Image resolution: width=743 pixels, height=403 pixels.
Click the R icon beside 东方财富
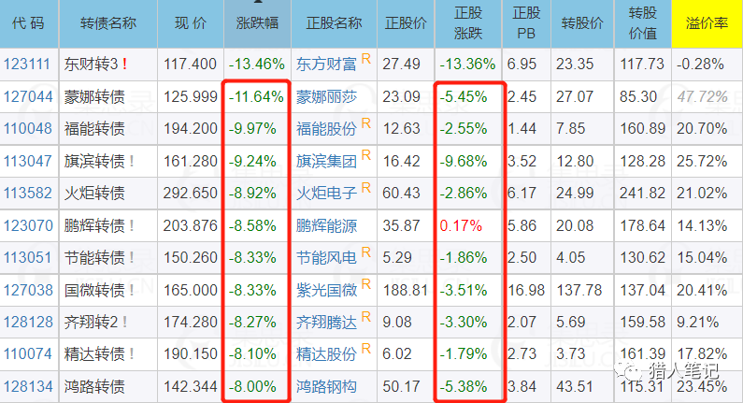(x=365, y=59)
